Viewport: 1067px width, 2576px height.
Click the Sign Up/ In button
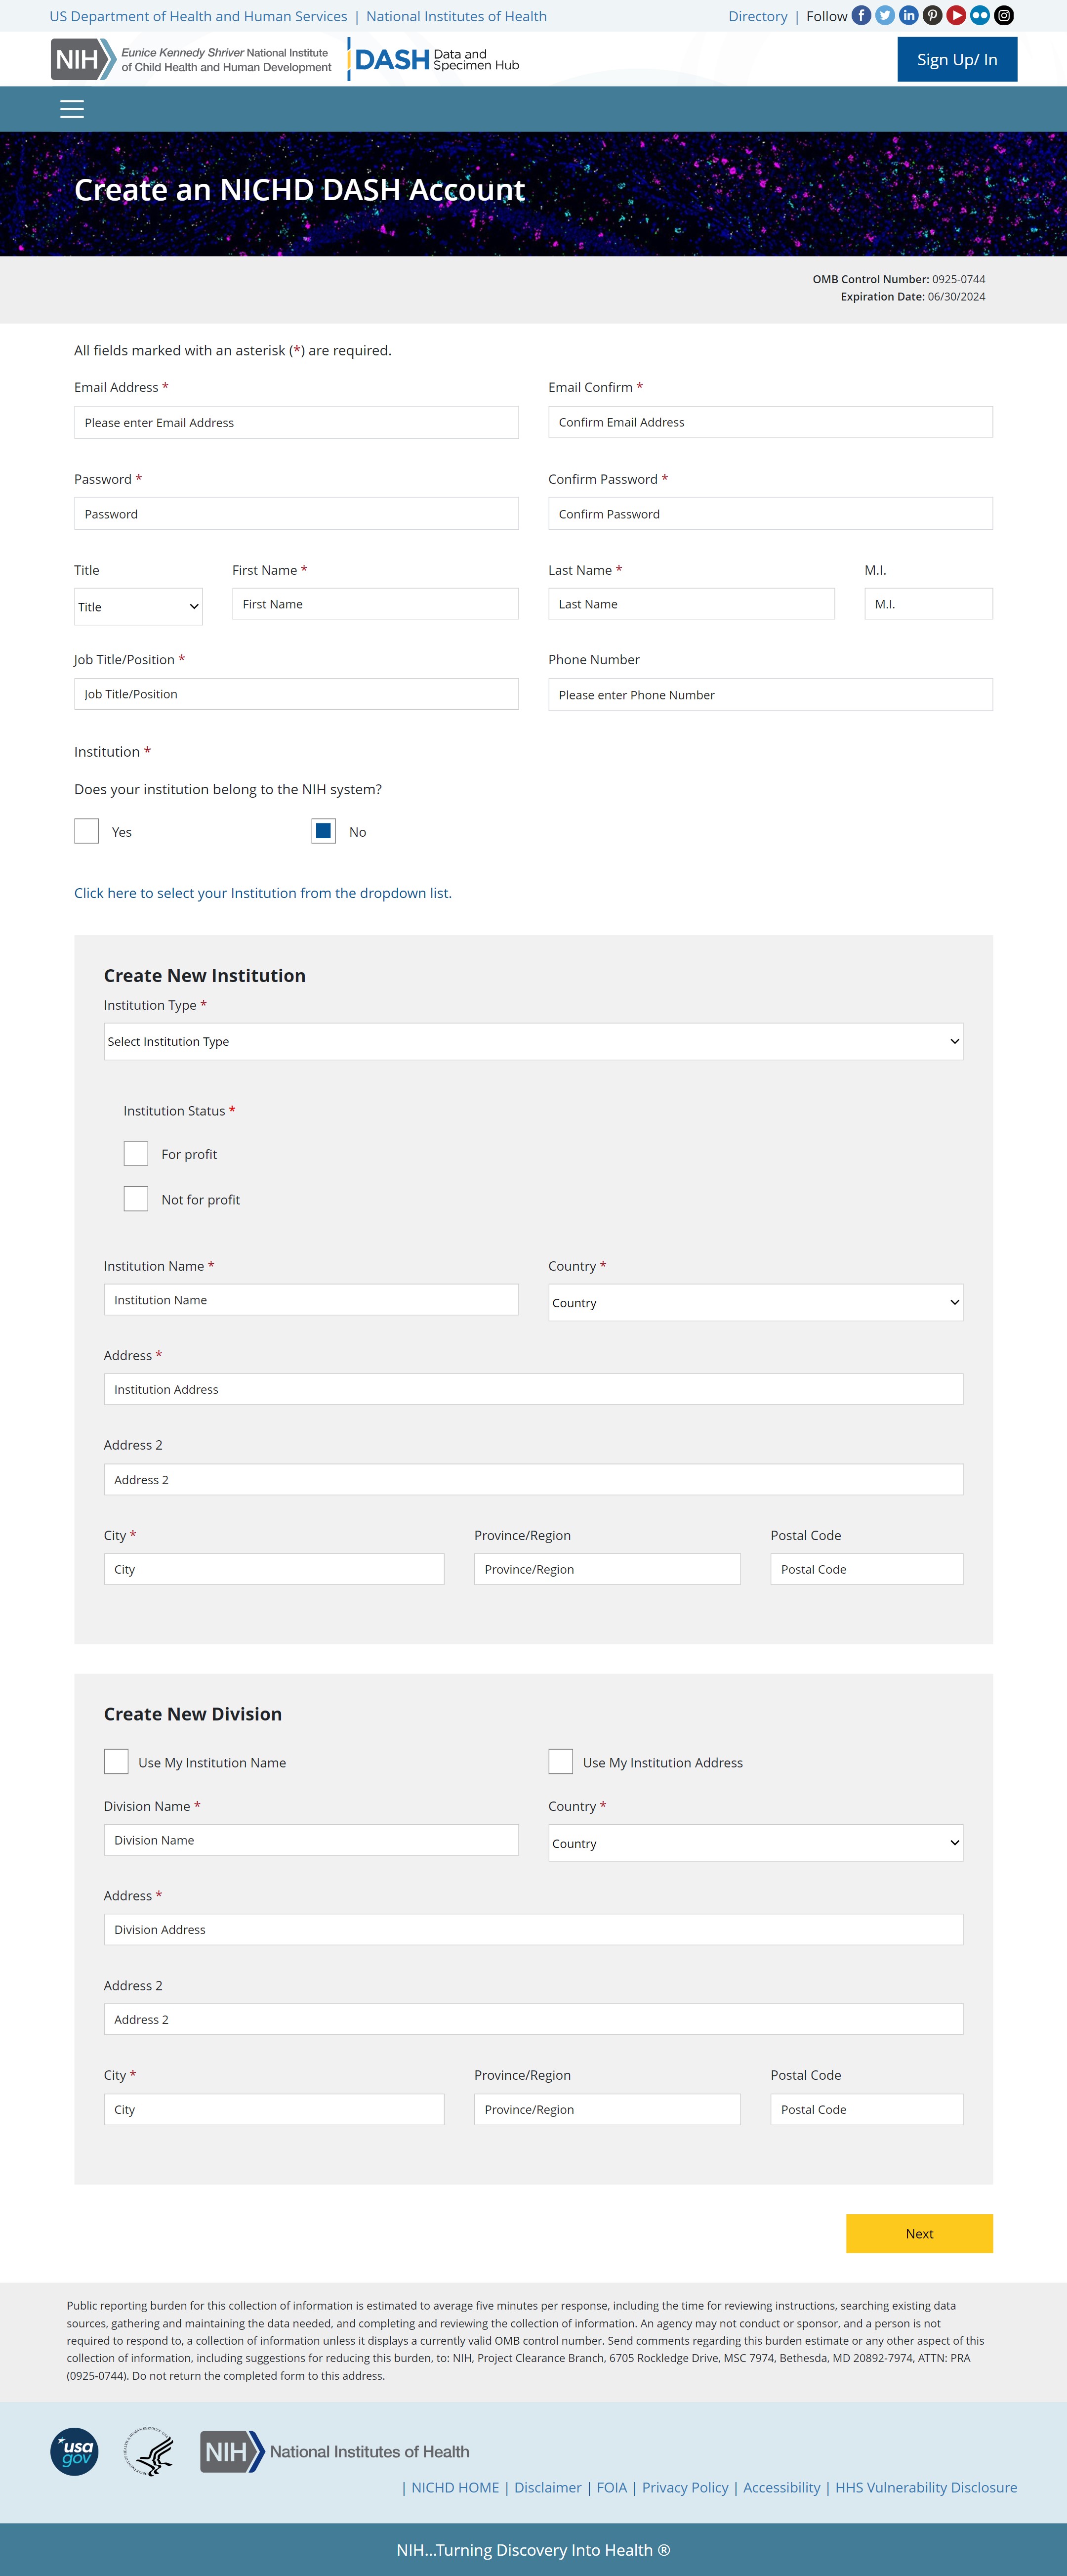pyautogui.click(x=956, y=60)
